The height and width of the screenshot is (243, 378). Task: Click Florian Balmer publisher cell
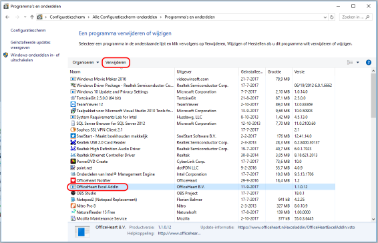[190, 200]
